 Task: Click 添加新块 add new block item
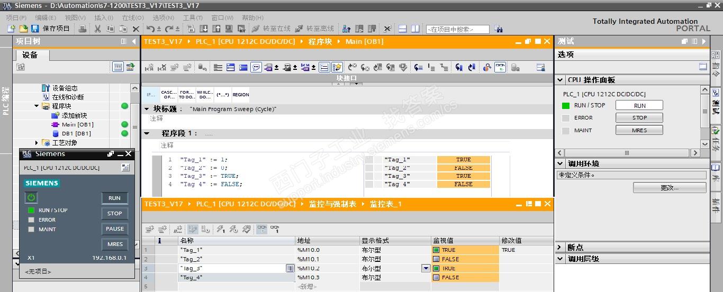tap(74, 116)
